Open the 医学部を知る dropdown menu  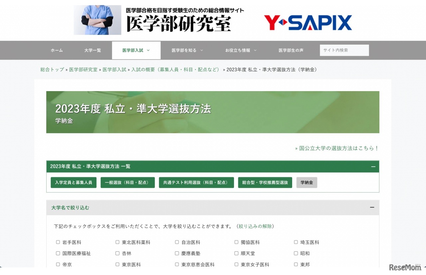coord(185,50)
